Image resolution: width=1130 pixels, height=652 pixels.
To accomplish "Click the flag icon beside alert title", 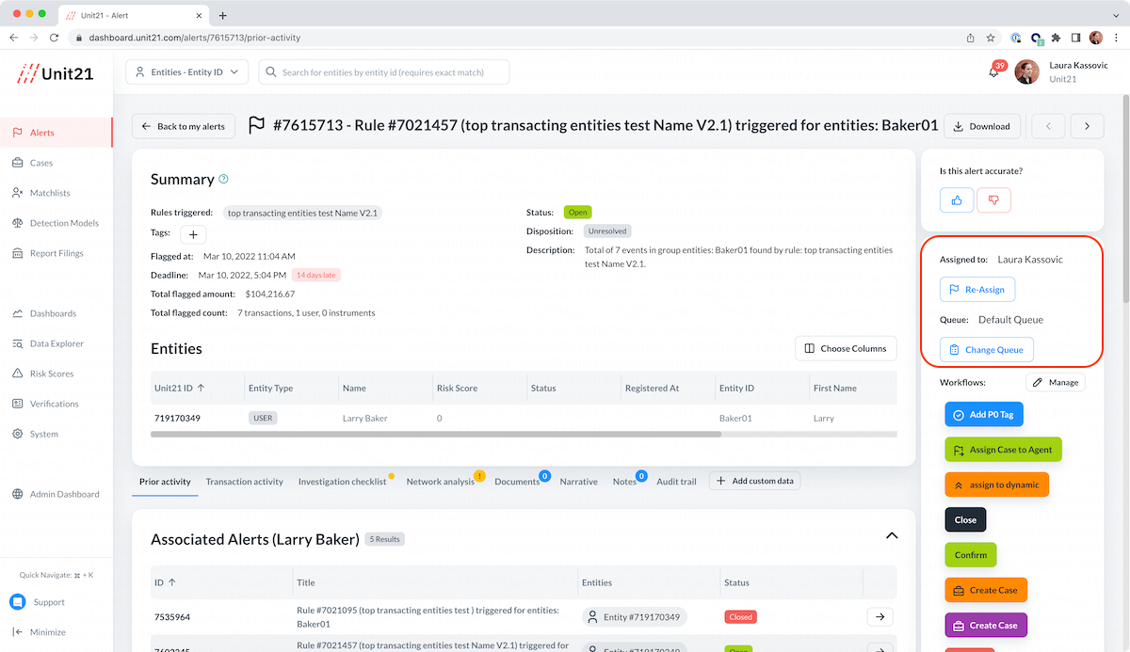I will click(x=256, y=125).
